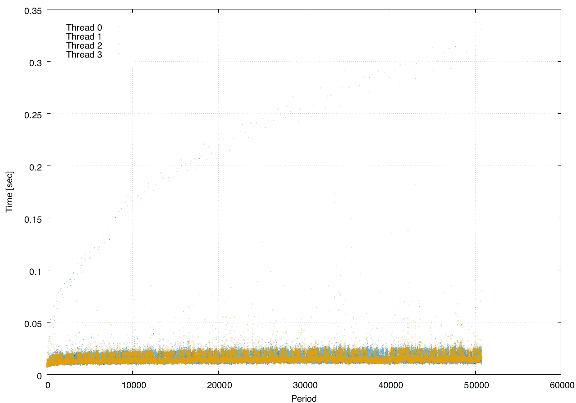Click the 0.3 y-axis tick label
Viewport: 576px width, 403px height.
(35, 62)
